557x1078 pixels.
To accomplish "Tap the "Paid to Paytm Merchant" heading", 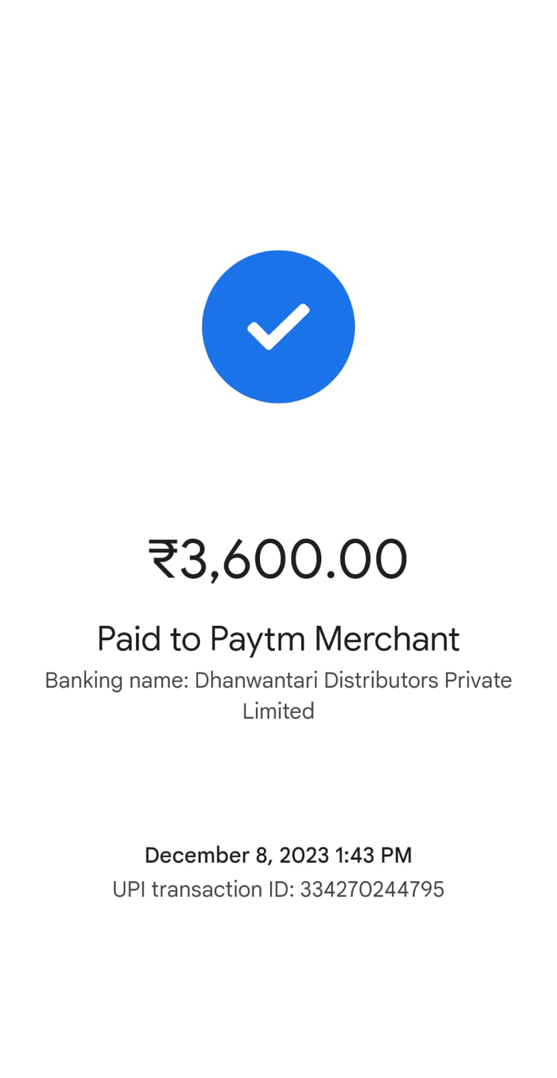I will [278, 639].
